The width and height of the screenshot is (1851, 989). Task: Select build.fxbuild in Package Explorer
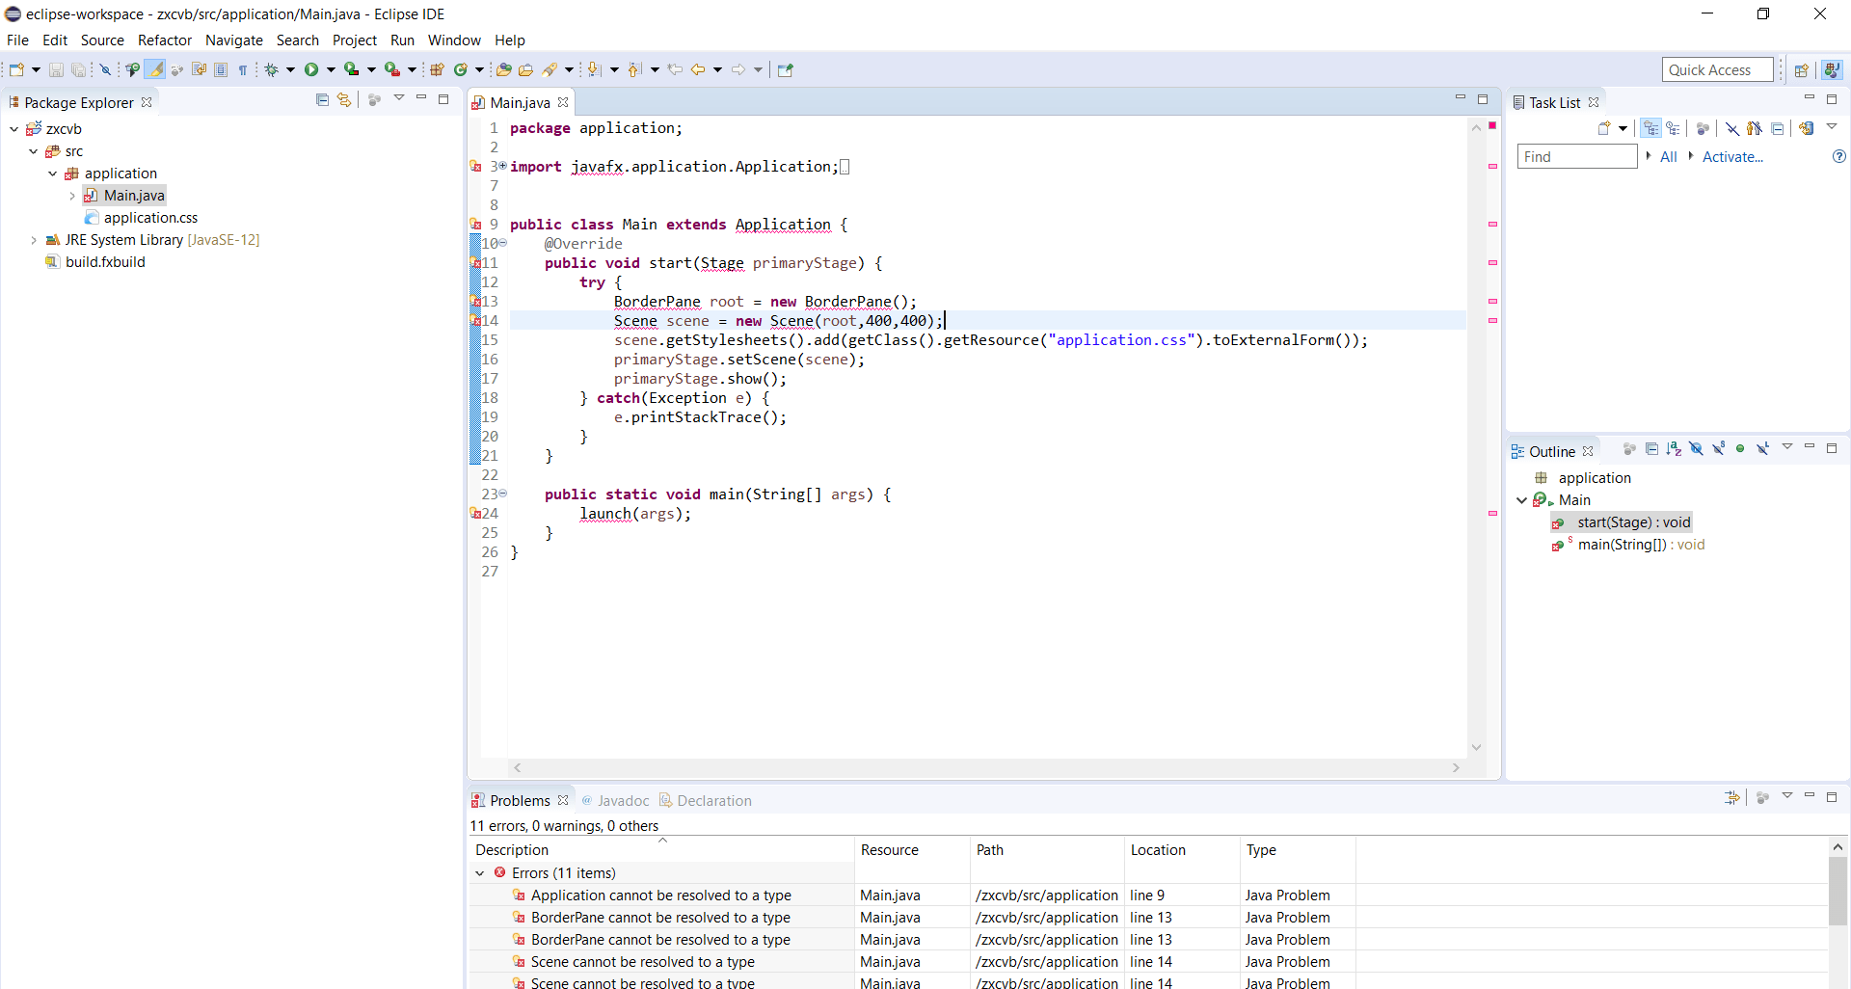(x=105, y=262)
